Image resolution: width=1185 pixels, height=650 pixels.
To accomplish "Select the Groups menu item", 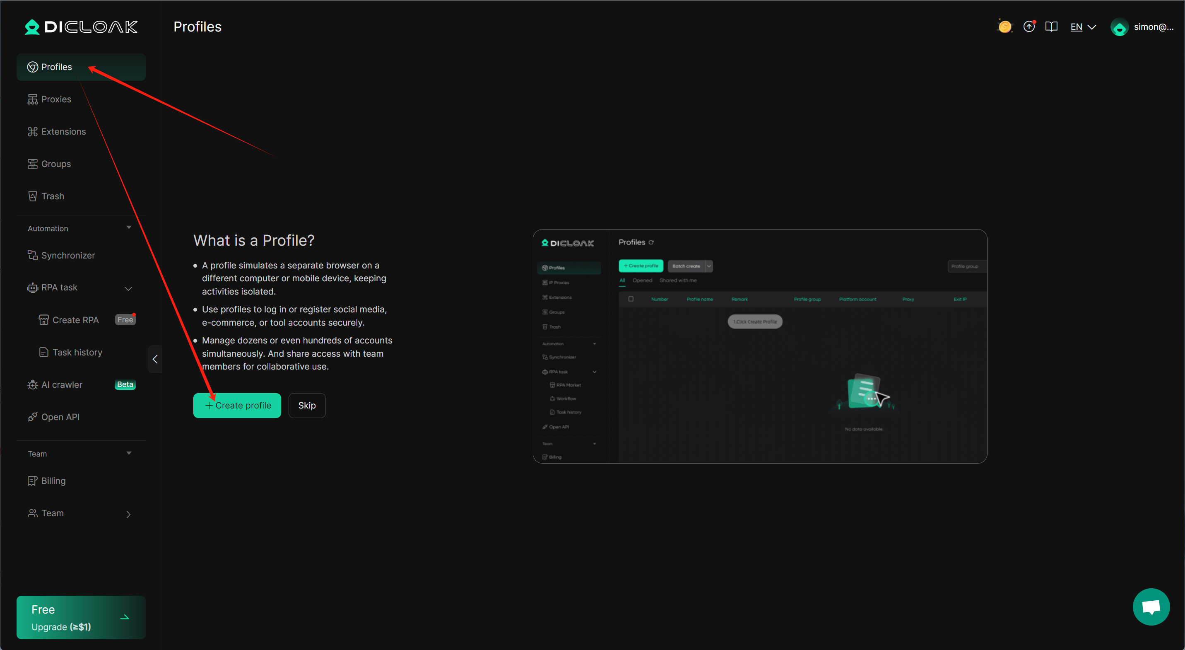I will 55,164.
